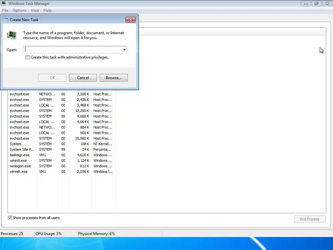Expand the Open combo box dropdown arrow
This screenshot has width=333, height=250.
(124, 50)
